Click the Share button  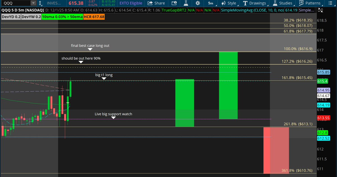(x=156, y=3)
